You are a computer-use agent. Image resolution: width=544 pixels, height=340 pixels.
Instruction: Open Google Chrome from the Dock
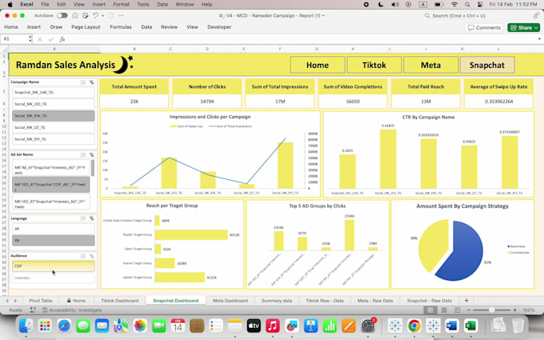tap(414, 326)
